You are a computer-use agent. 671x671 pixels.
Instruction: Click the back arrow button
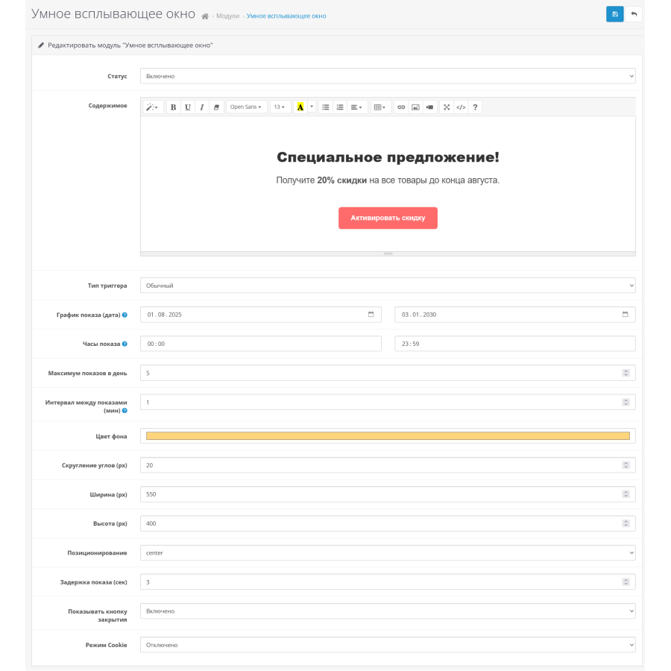pyautogui.click(x=634, y=14)
